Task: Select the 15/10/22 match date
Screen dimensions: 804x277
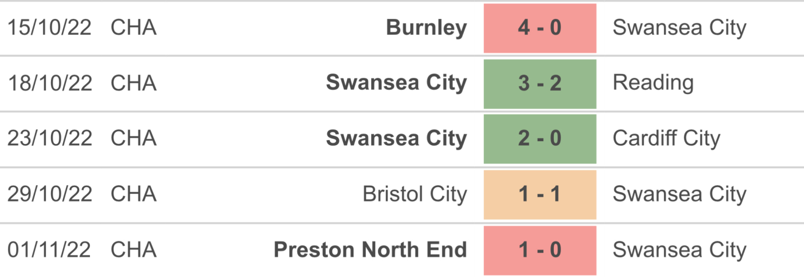Action: [49, 28]
